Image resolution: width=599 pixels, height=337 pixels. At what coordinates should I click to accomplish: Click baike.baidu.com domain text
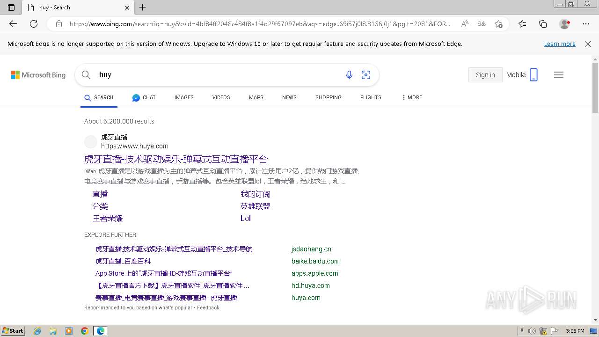[x=315, y=261]
